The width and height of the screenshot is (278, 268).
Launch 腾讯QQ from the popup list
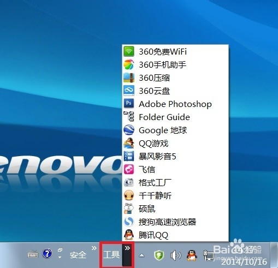175,235
